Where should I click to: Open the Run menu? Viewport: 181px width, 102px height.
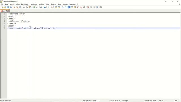(59, 5)
